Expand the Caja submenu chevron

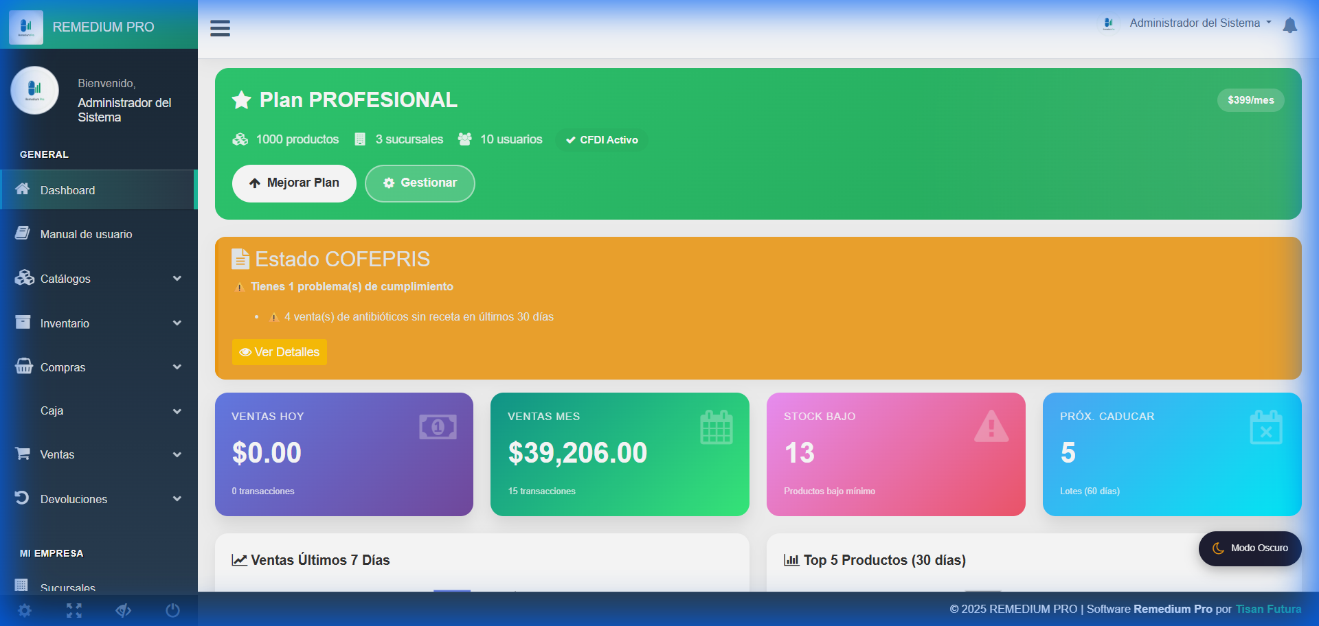coord(177,411)
